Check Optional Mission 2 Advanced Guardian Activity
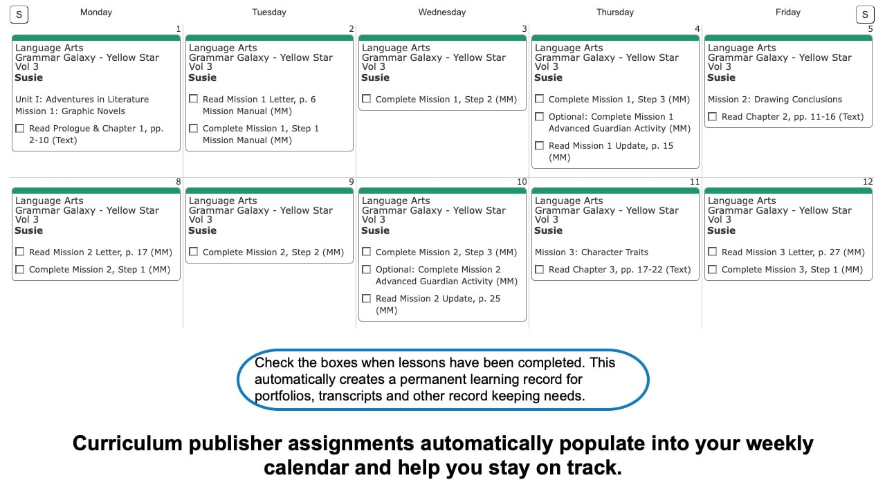Viewport: 885px width, 498px height. point(366,270)
